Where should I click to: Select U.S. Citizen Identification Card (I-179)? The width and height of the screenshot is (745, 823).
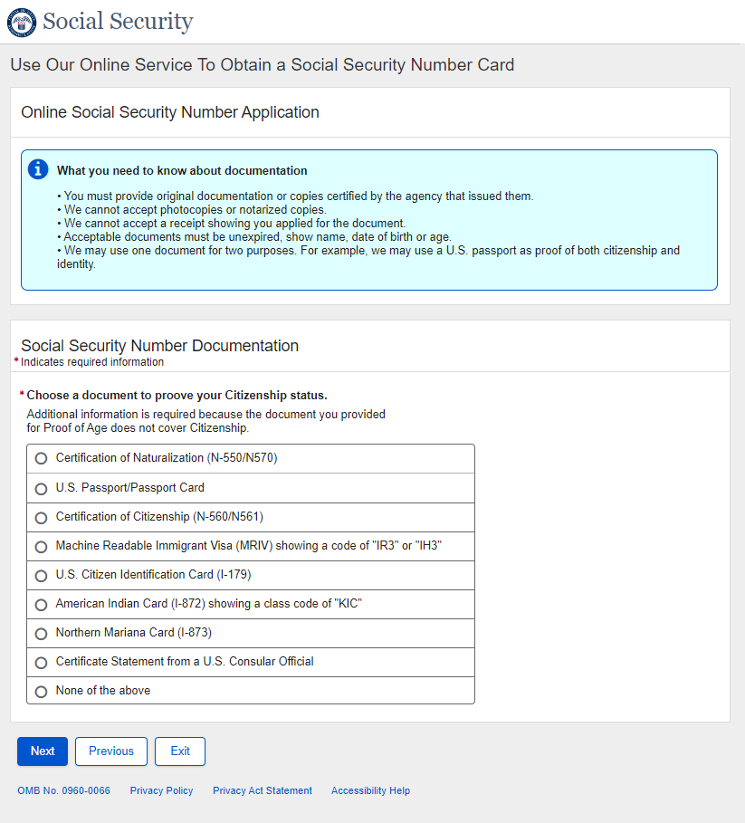pyautogui.click(x=41, y=576)
